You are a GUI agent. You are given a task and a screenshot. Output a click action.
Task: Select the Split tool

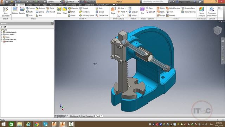(x=99, y=8)
